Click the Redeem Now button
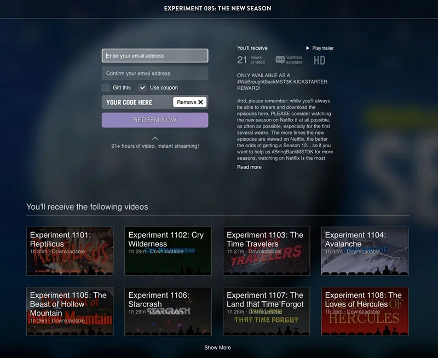Image resolution: width=438 pixels, height=358 pixels. (x=155, y=120)
